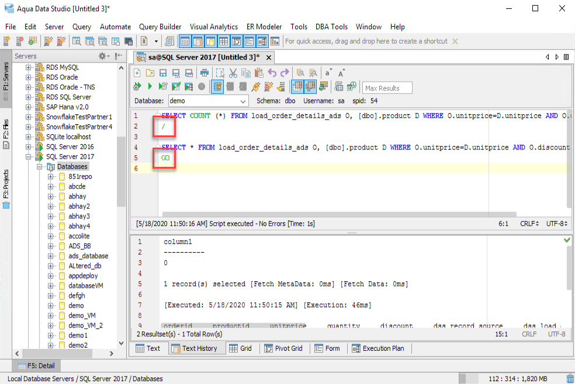Click the Servers panel settings gear icon

click(x=102, y=56)
